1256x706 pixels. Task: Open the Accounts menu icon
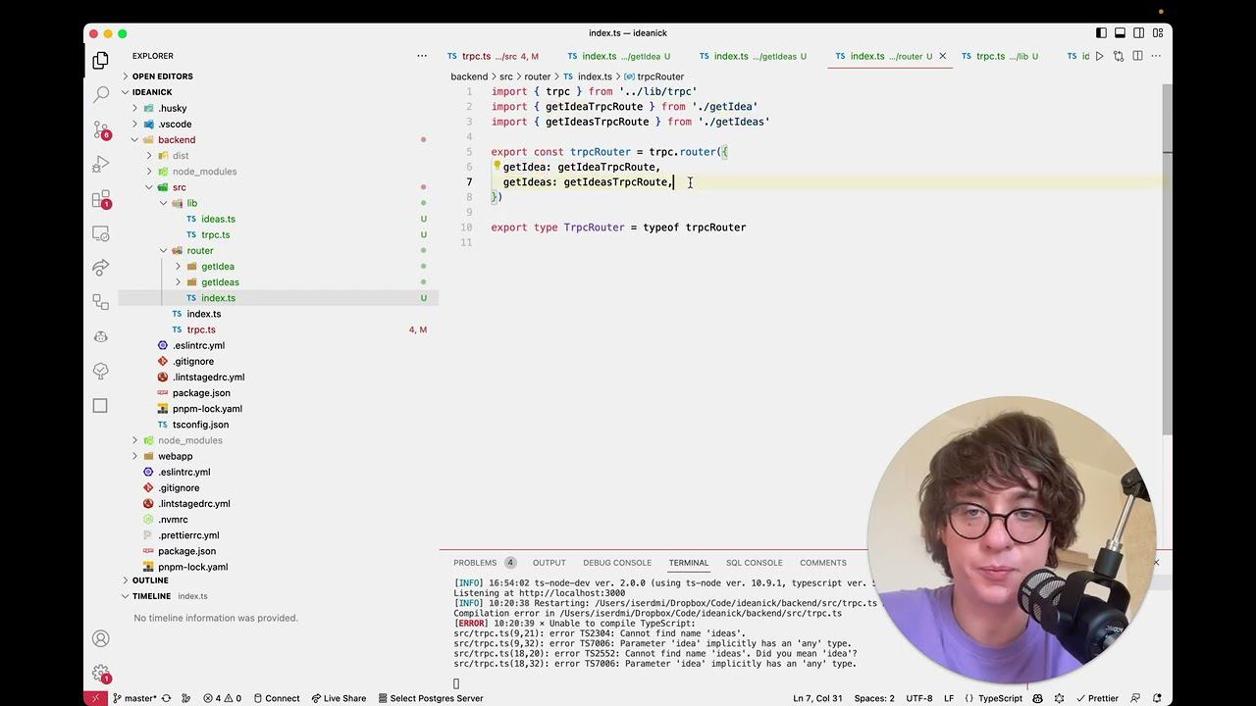(100, 638)
